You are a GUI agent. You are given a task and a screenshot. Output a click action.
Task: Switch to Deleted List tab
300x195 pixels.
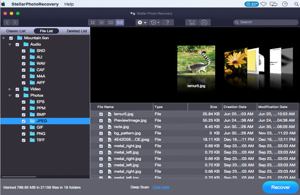pos(77,31)
